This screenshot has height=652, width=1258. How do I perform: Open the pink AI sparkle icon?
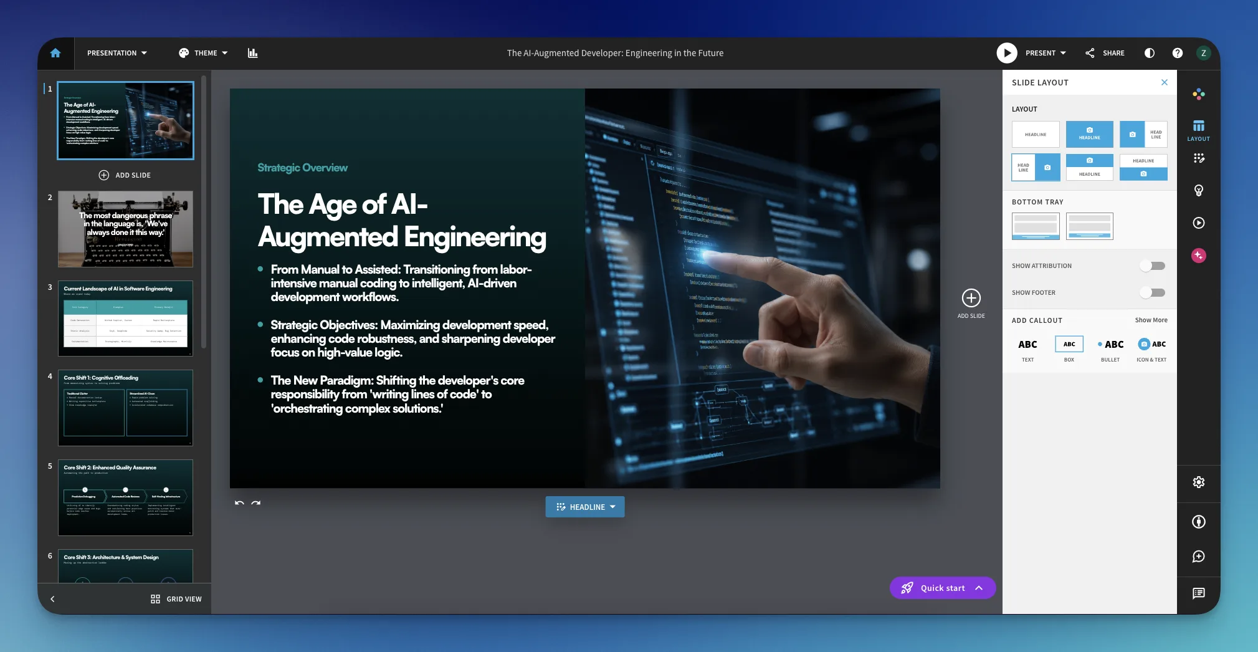[1198, 256]
